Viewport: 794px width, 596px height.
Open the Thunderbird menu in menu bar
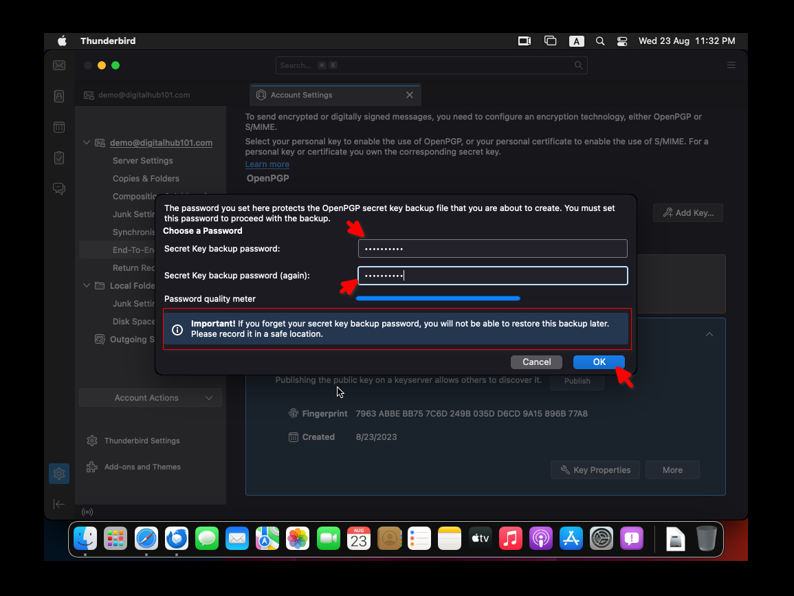[x=108, y=41]
